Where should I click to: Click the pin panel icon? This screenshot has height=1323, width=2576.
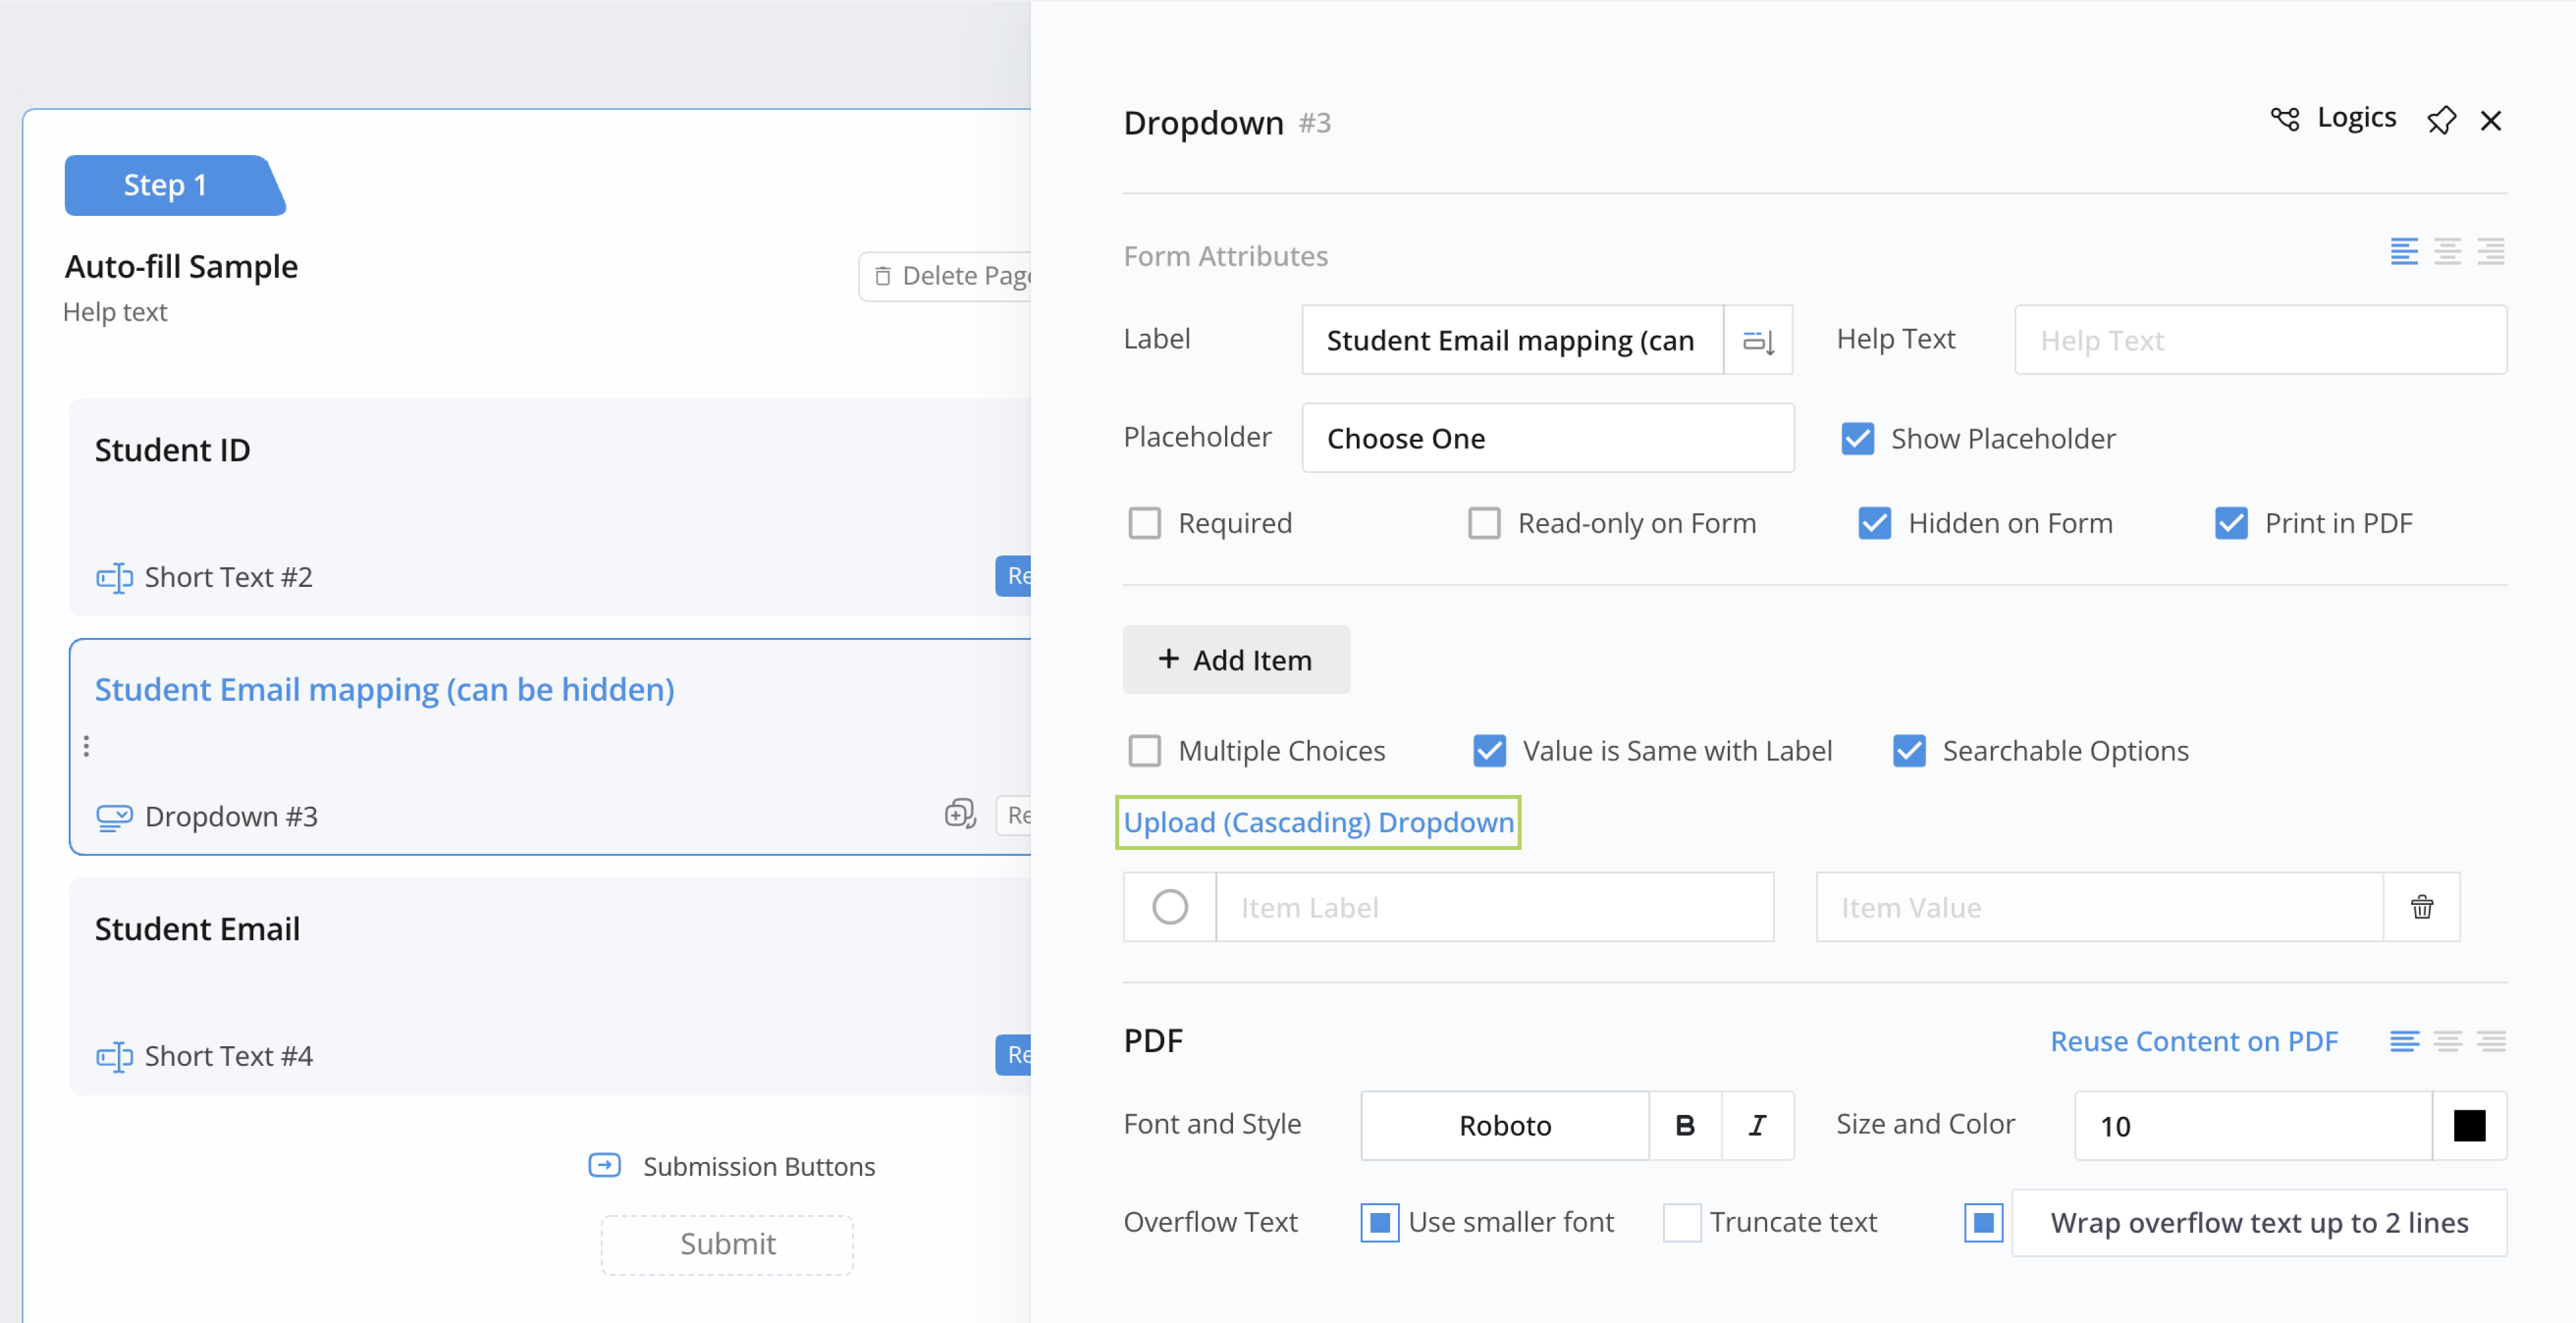2441,120
